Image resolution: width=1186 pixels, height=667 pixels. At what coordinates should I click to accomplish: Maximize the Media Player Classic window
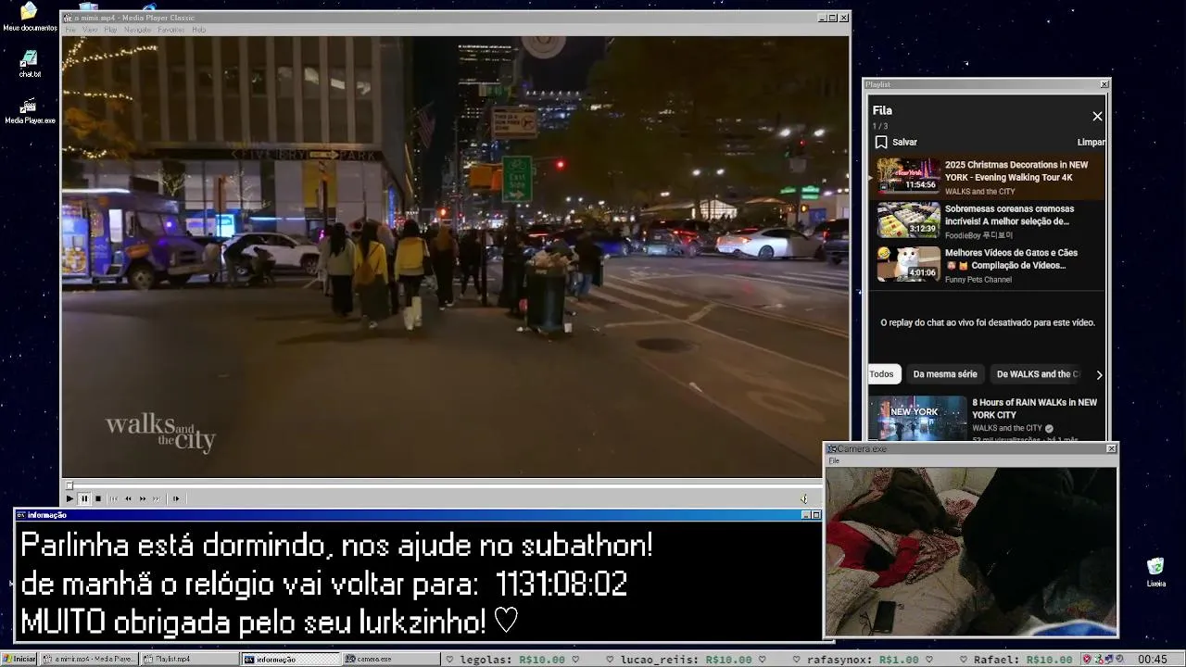pos(833,18)
